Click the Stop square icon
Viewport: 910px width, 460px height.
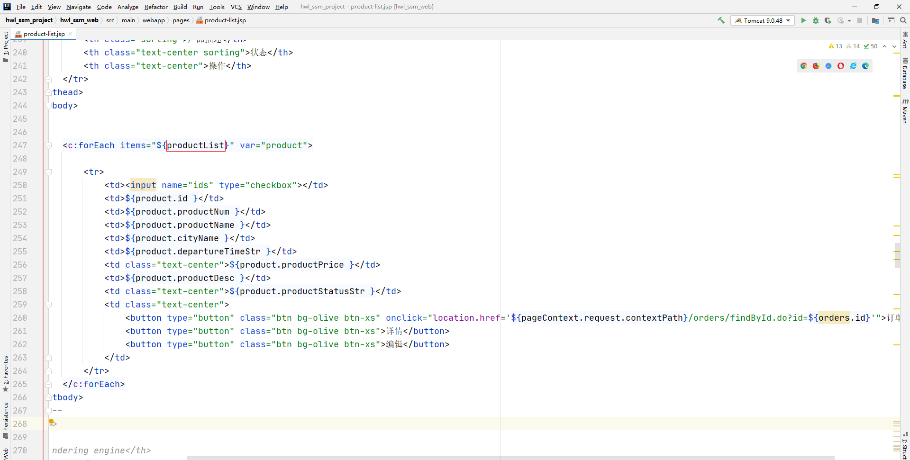point(860,20)
